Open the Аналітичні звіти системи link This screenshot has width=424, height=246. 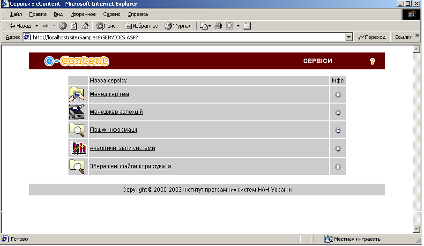(122, 148)
